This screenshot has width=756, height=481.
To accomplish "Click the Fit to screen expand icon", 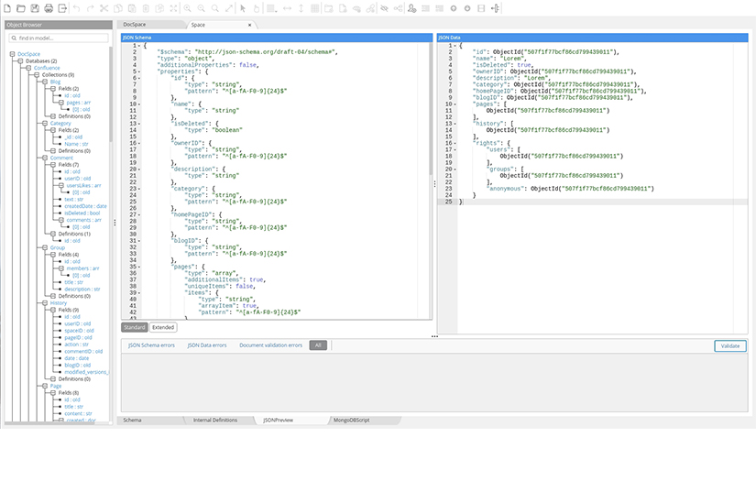I will pyautogui.click(x=229, y=8).
